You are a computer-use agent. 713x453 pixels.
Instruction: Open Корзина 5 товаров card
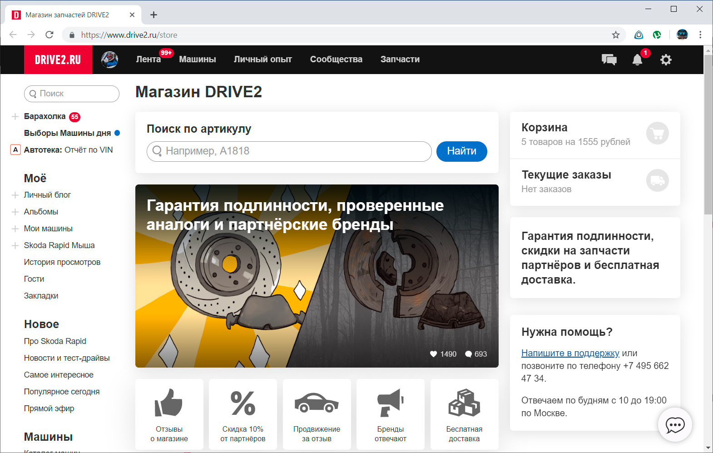(595, 135)
